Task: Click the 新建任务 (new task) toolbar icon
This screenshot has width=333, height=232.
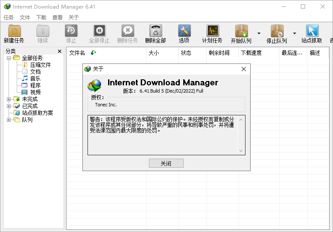Action: coord(14,31)
